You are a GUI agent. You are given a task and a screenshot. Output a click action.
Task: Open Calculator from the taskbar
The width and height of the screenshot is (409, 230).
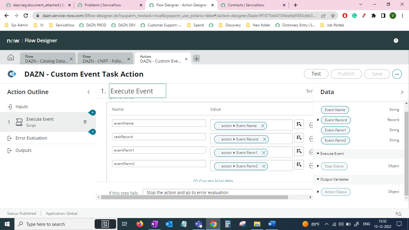pos(228,224)
